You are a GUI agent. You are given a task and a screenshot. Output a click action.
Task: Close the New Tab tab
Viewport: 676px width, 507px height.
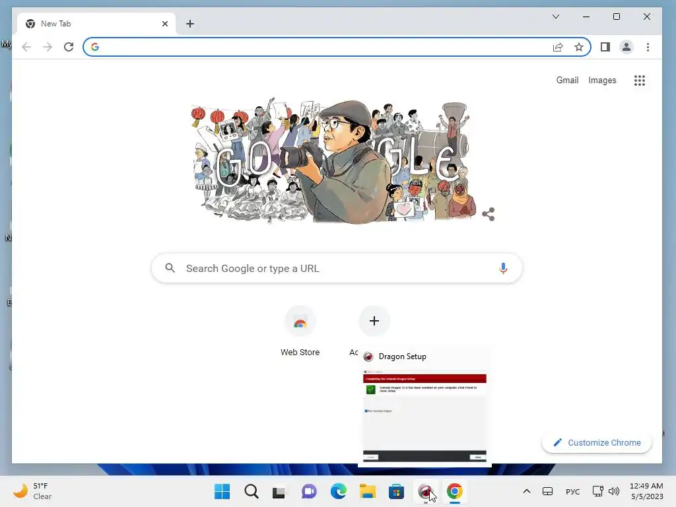pyautogui.click(x=164, y=24)
